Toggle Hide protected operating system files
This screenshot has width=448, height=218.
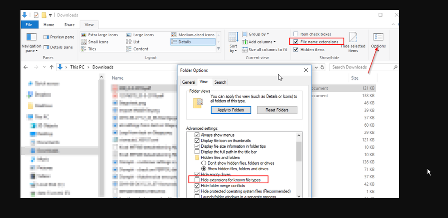[197, 191]
